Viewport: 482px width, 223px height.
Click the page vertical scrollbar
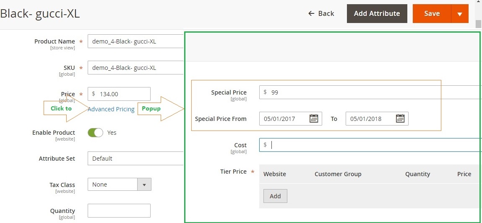(478, 23)
